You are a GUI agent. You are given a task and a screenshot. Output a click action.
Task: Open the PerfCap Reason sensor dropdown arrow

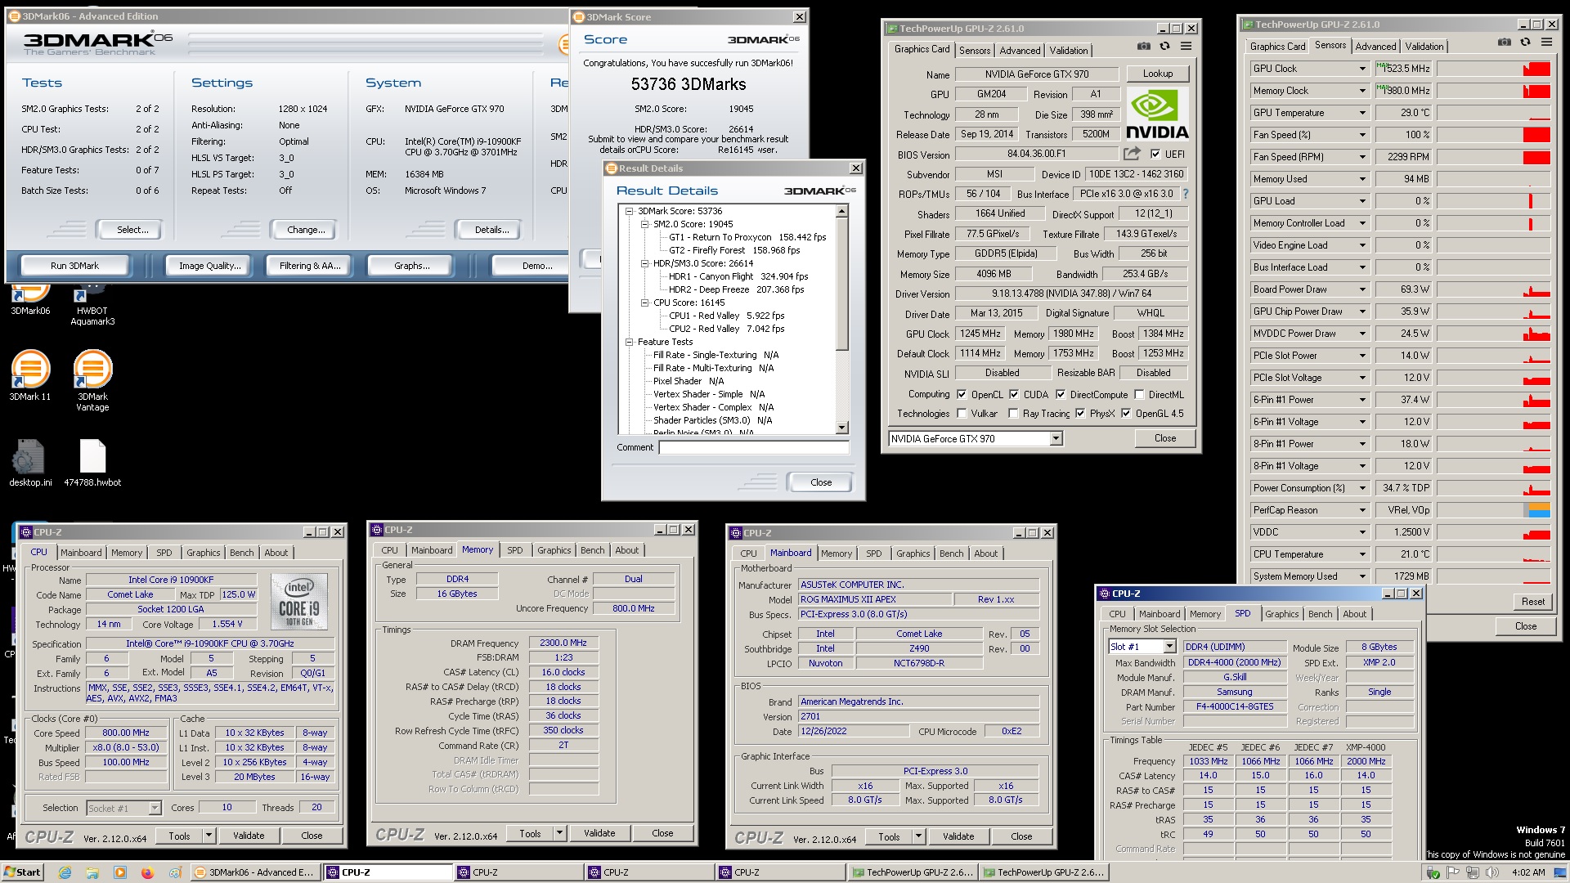pyautogui.click(x=1362, y=510)
